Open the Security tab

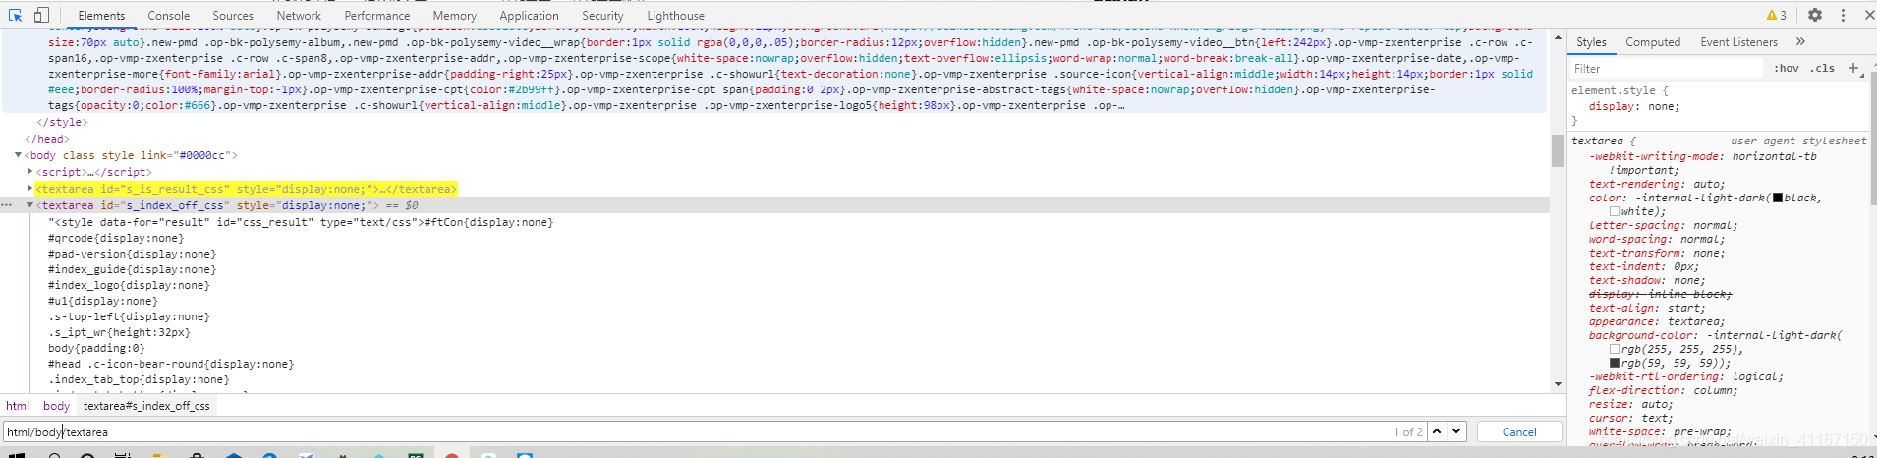pyautogui.click(x=602, y=16)
